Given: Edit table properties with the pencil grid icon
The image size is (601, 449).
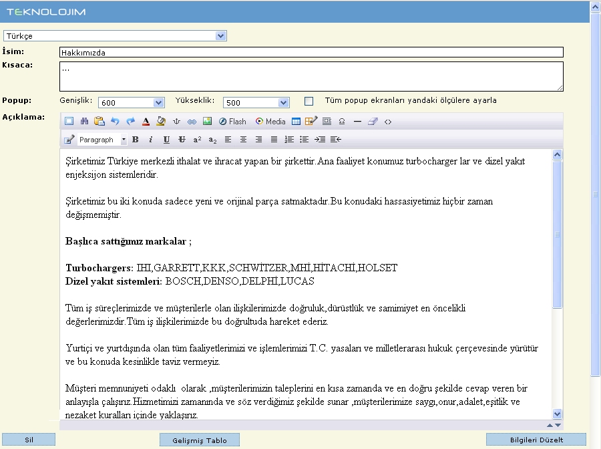Looking at the screenshot, I should click(311, 121).
